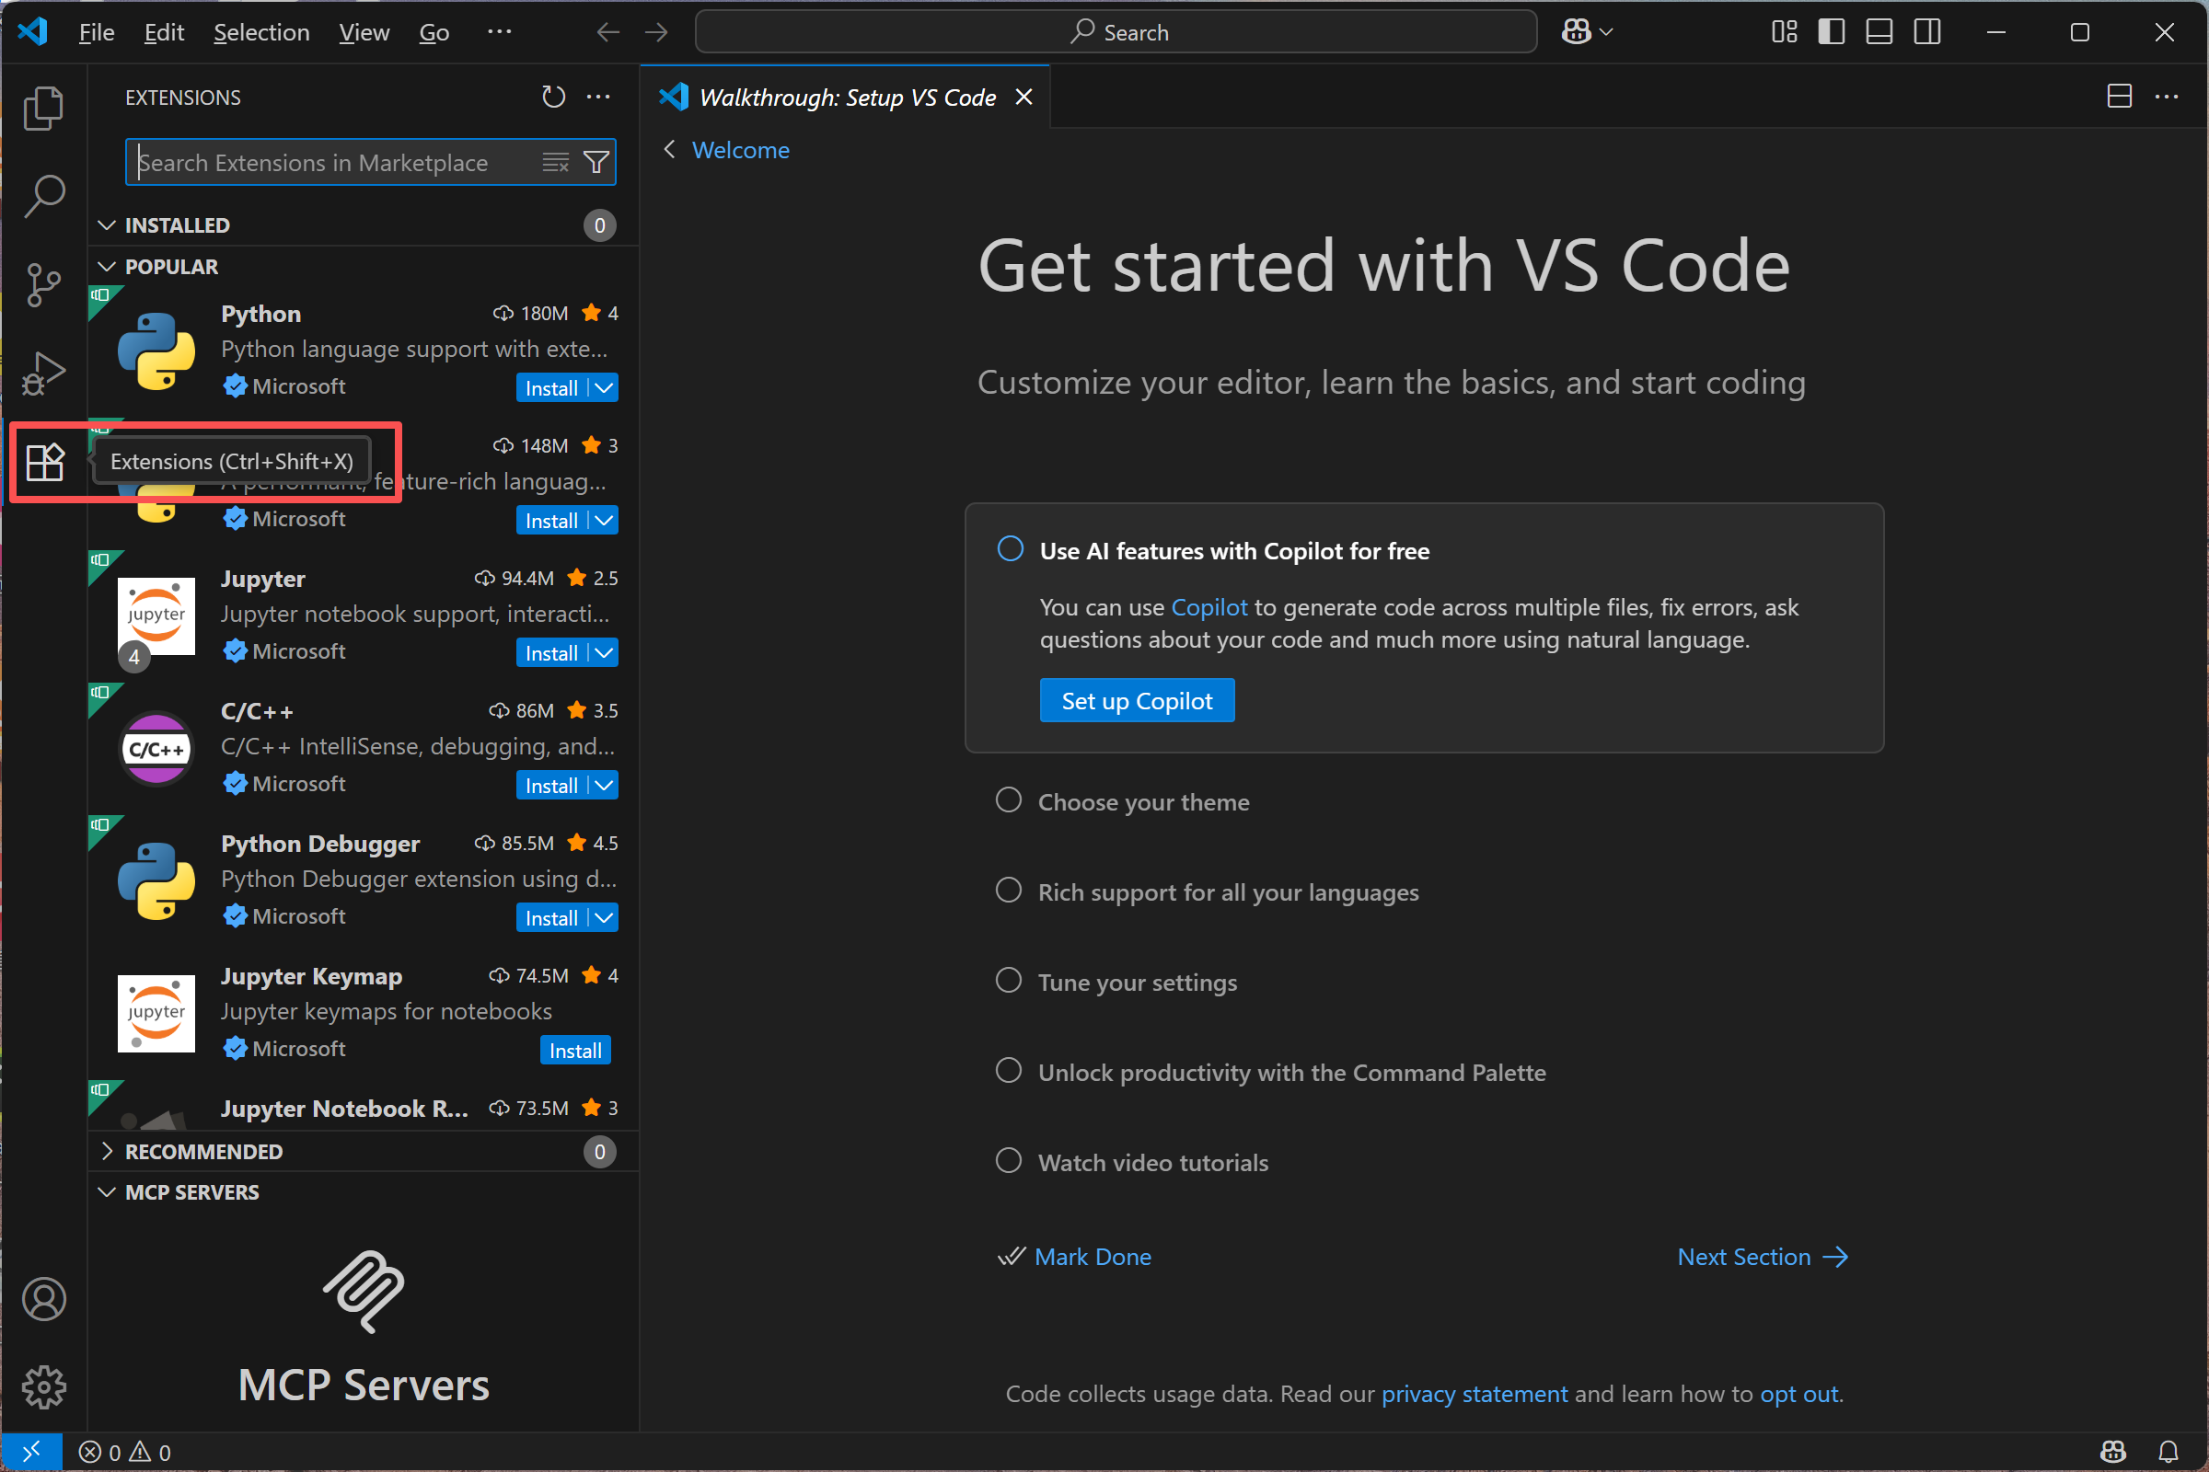Open editor more actions ellipsis
Image resolution: width=2209 pixels, height=1472 pixels.
click(x=2167, y=97)
